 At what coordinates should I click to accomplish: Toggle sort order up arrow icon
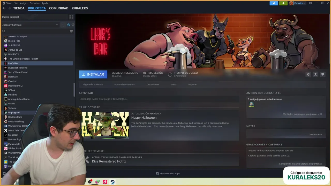click(x=63, y=25)
